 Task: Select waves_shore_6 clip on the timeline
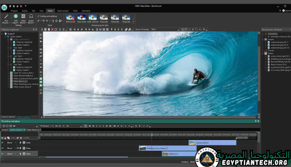pyautogui.click(x=213, y=143)
